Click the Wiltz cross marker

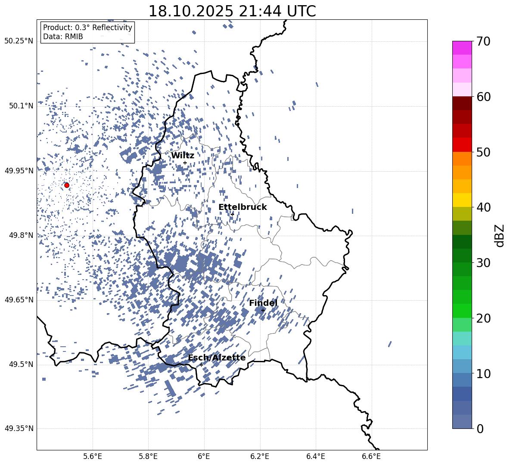(185, 163)
